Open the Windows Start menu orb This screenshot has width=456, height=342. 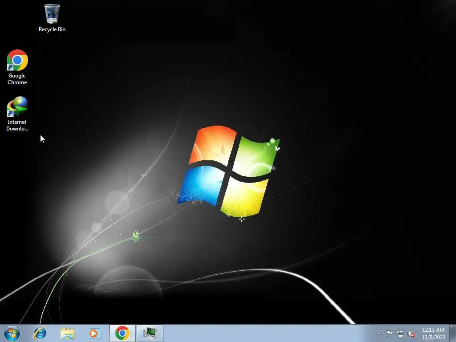click(x=12, y=333)
